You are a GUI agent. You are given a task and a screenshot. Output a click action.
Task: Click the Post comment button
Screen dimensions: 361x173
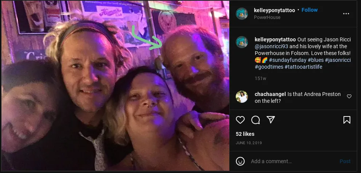(x=345, y=161)
